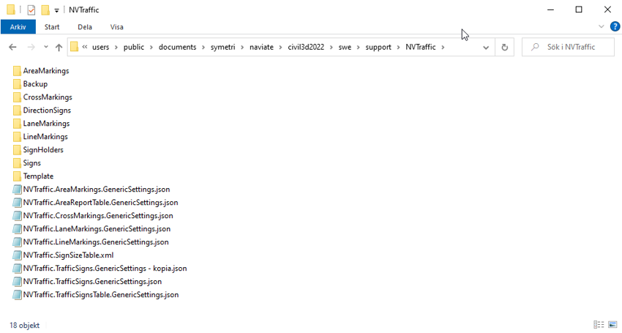Select the NVTraffic.AreaReportTable.GenericSettings.json file name
Viewport: 622px width, 333px height.
pos(100,203)
